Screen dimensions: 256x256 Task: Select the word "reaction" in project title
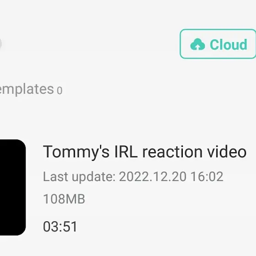[172, 152]
